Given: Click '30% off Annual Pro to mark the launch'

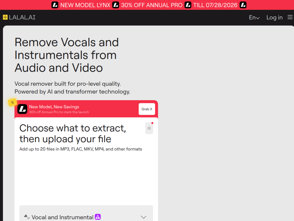Looking at the screenshot, I should click(59, 112).
